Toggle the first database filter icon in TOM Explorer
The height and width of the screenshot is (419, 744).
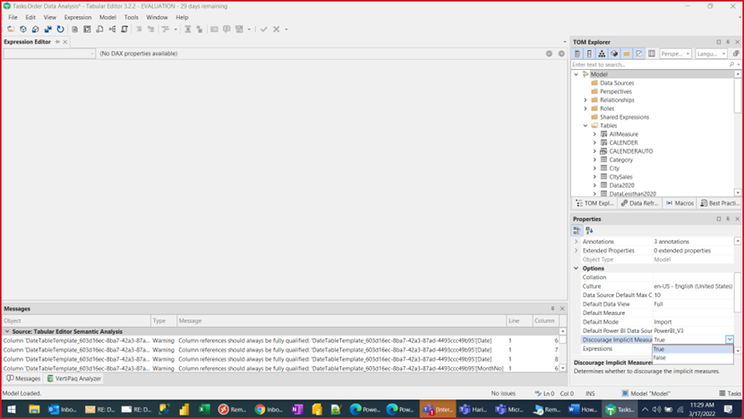coord(577,54)
